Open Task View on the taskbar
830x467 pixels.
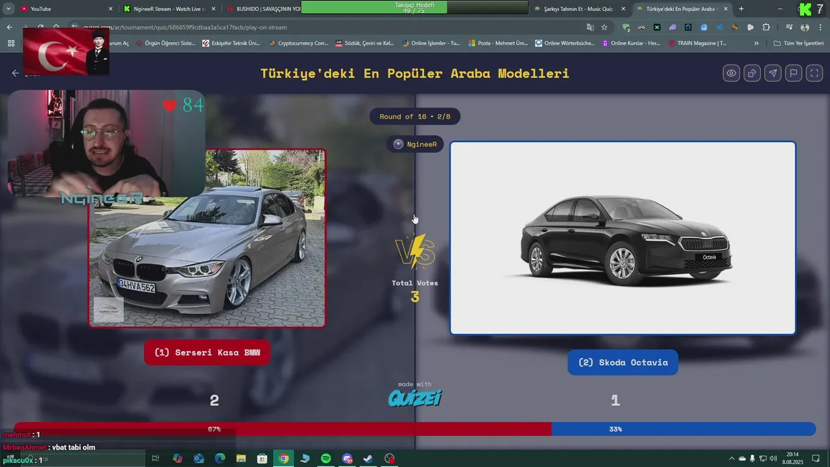(156, 459)
